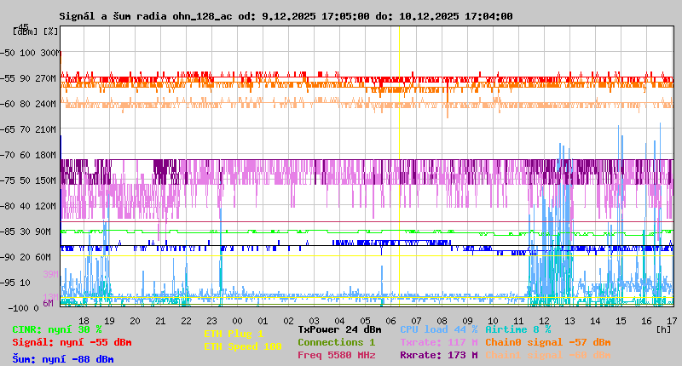Image resolution: width=682 pixels, height=366 pixels.
Task: Select the 'Connections 1' legend entry
Action: [x=337, y=342]
